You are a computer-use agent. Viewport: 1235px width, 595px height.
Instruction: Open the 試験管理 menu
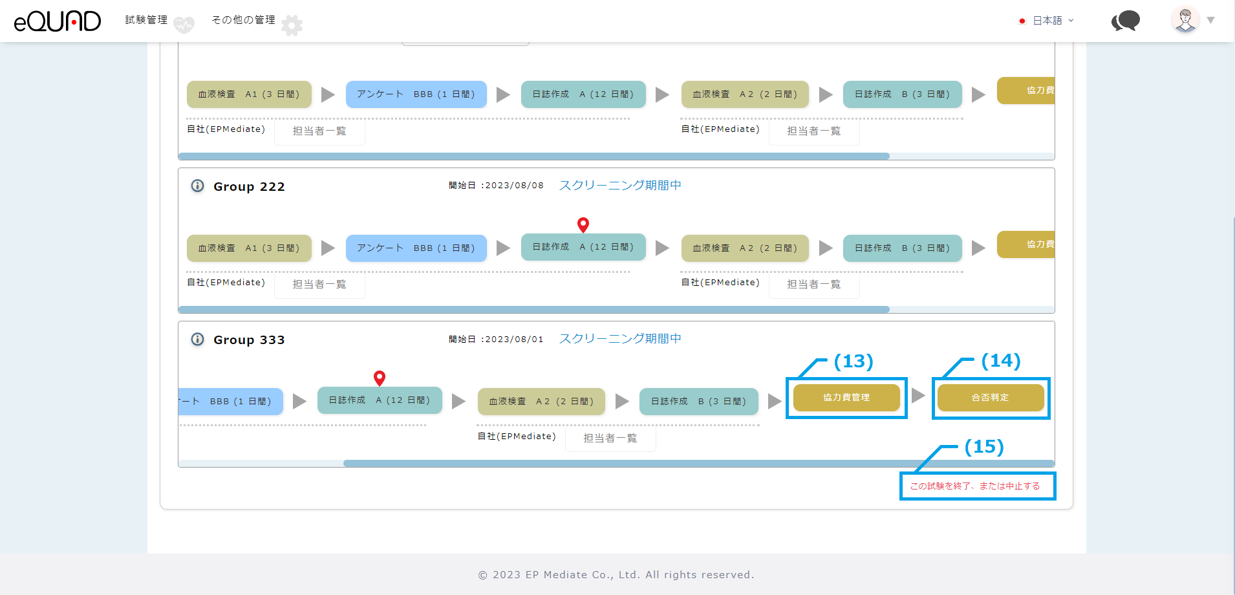point(146,20)
